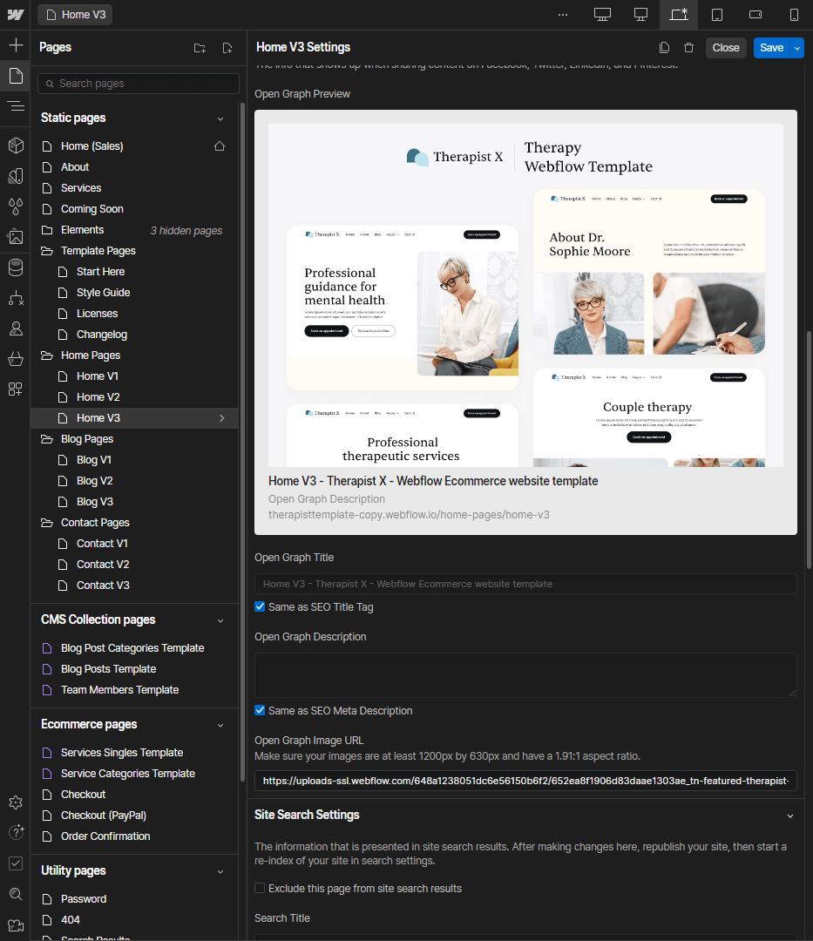Enable Exclude this page from site search results
This screenshot has height=941, width=813.
(260, 887)
